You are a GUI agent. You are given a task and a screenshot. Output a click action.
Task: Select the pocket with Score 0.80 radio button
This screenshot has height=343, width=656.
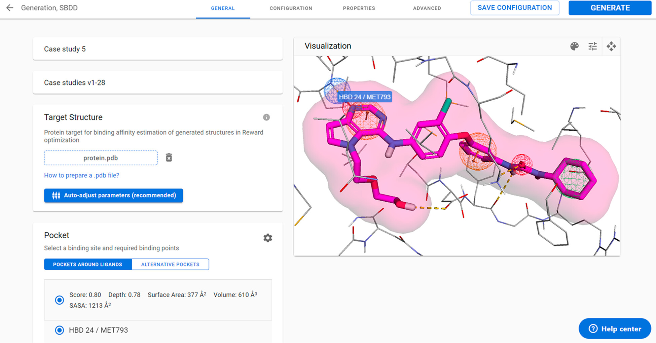(60, 300)
